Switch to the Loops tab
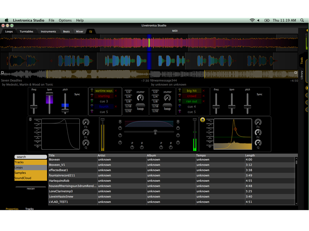This screenshot has width=309, height=231. coord(9,31)
